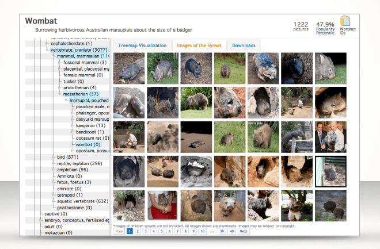Go to page 2 of images
The width and height of the screenshot is (380, 249).
pyautogui.click(x=138, y=231)
